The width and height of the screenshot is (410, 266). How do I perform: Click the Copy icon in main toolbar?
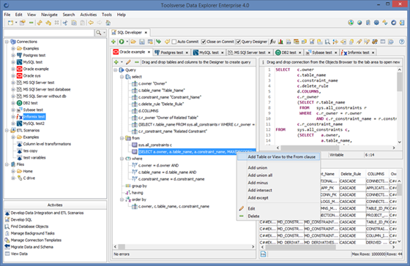[74, 23]
